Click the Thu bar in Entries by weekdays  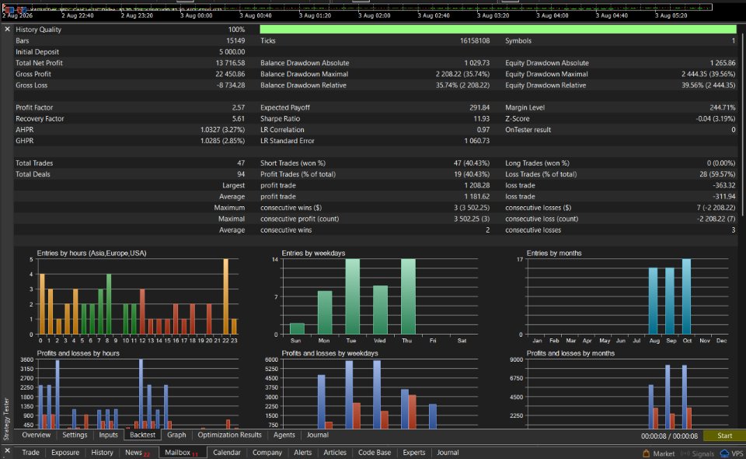pos(408,296)
